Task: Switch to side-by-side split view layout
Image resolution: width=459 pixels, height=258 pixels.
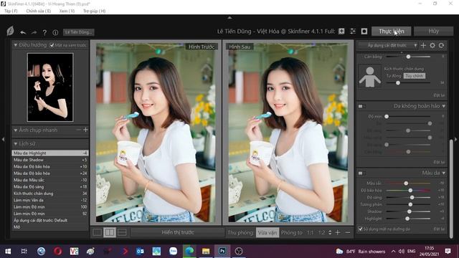Action: pos(110,232)
